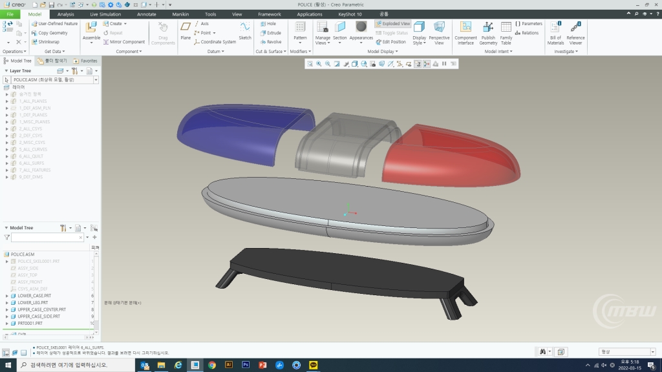Open the Appearances color sphere
Image resolution: width=662 pixels, height=372 pixels.
click(361, 26)
